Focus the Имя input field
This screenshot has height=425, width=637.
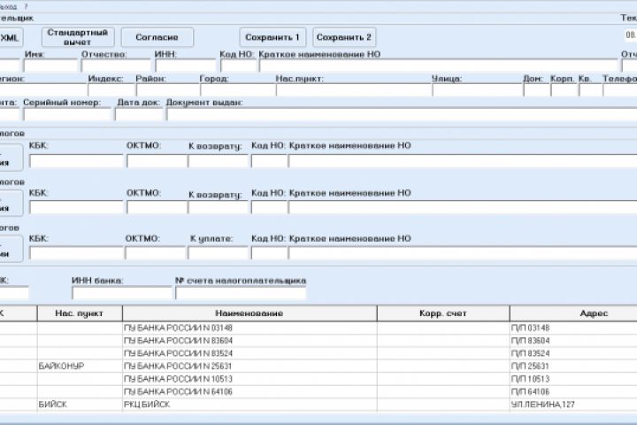point(50,66)
